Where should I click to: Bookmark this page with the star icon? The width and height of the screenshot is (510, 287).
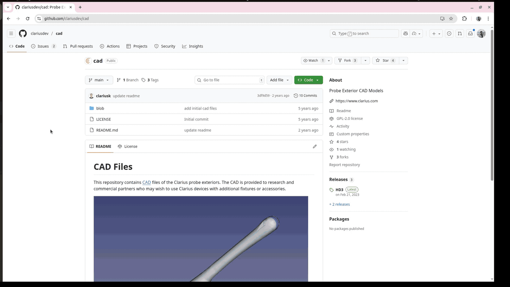pyautogui.click(x=451, y=19)
